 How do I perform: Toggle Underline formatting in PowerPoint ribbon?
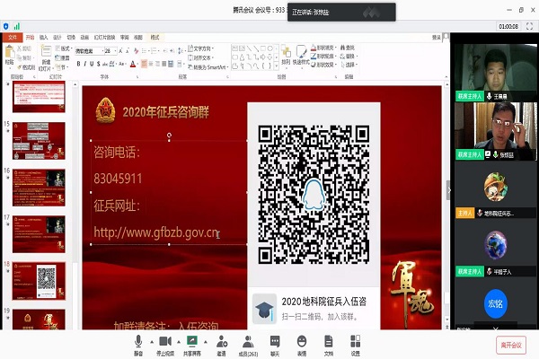(x=93, y=65)
